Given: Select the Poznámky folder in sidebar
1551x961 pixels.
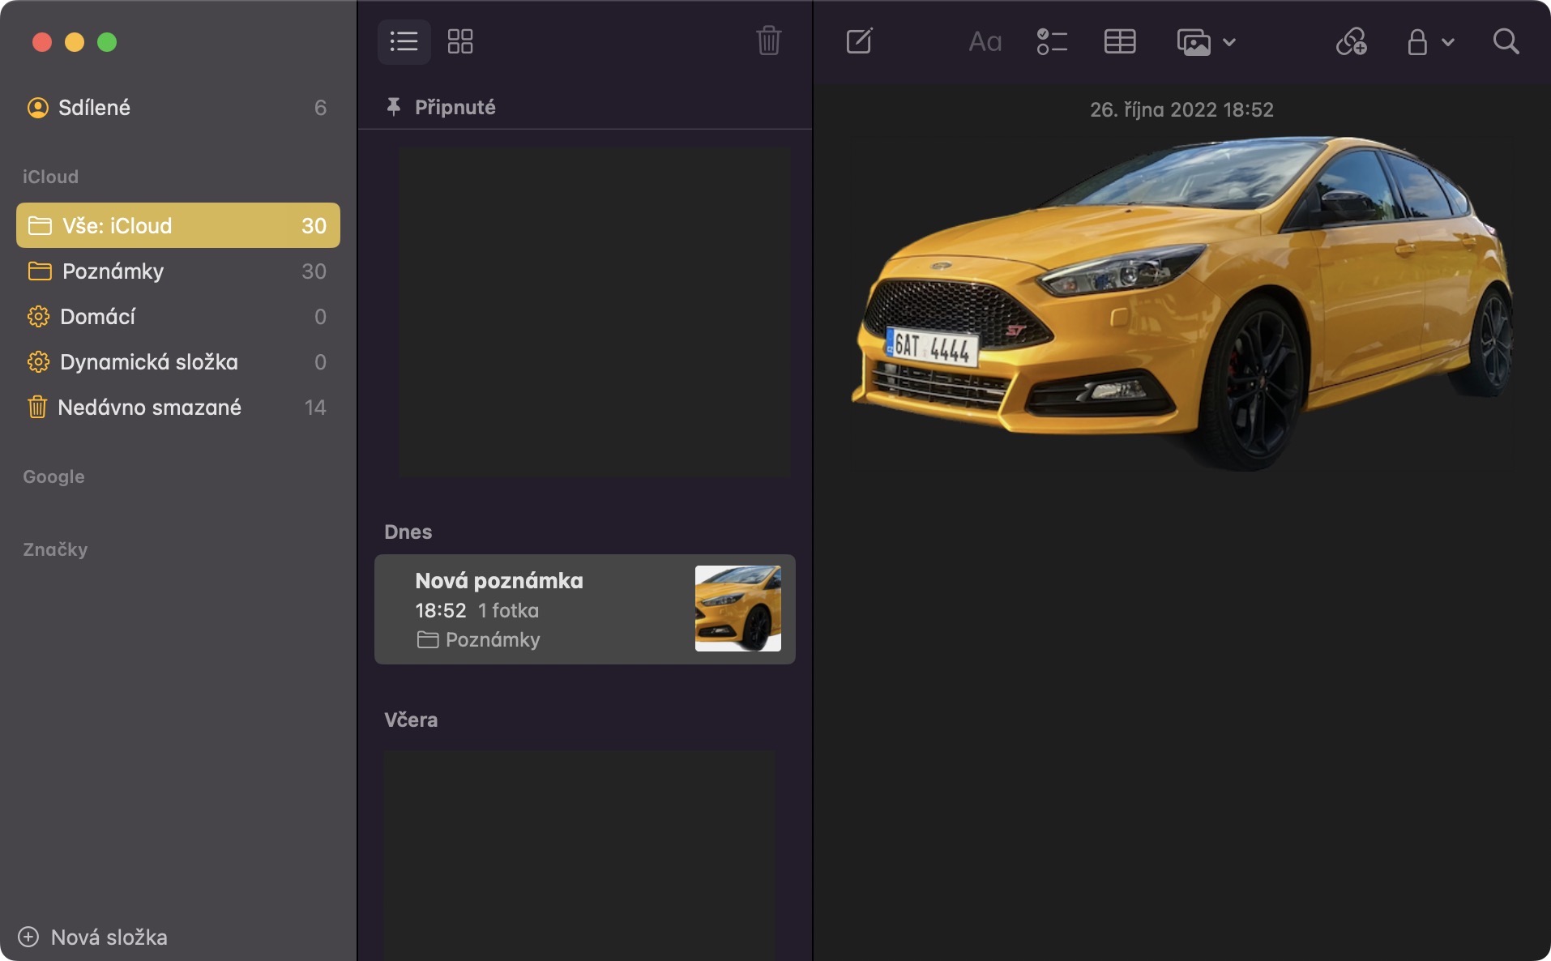Looking at the screenshot, I should pos(113,271).
